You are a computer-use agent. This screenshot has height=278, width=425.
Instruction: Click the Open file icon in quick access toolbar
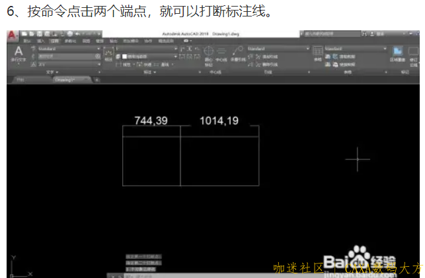coord(32,34)
